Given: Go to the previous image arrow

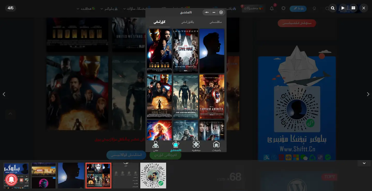Looking at the screenshot, I should point(4,94).
